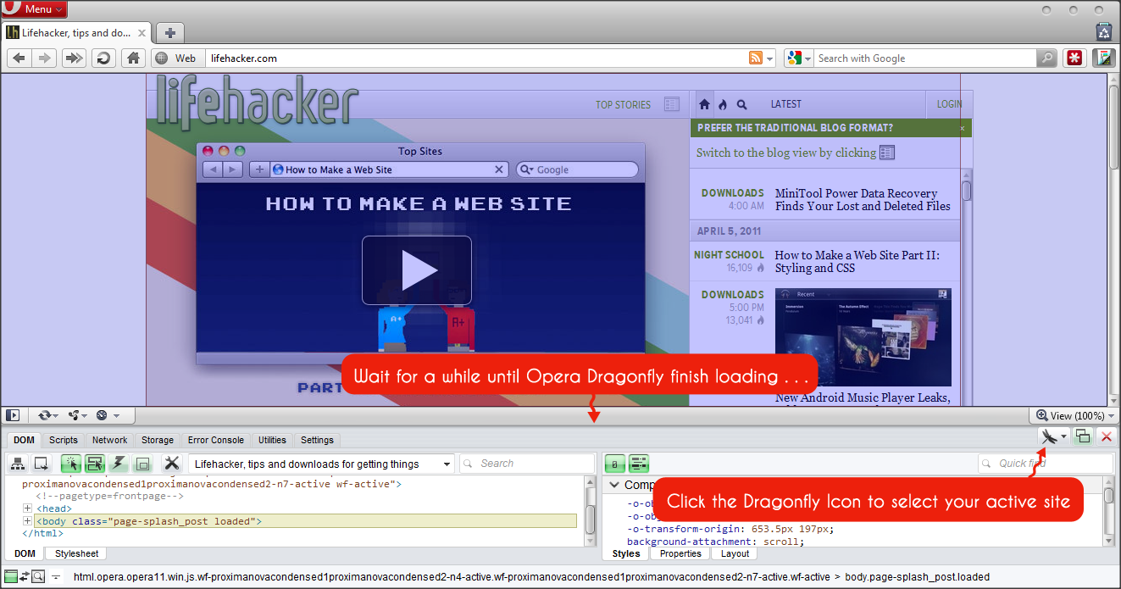The image size is (1121, 589).
Task: Click the export DOM icon
Action: click(42, 464)
